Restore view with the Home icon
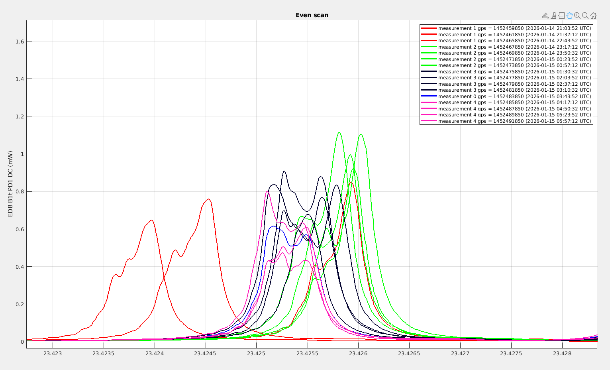610x370 pixels. [x=593, y=16]
